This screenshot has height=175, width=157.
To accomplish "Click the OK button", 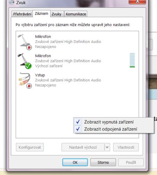I will (x=75, y=162).
